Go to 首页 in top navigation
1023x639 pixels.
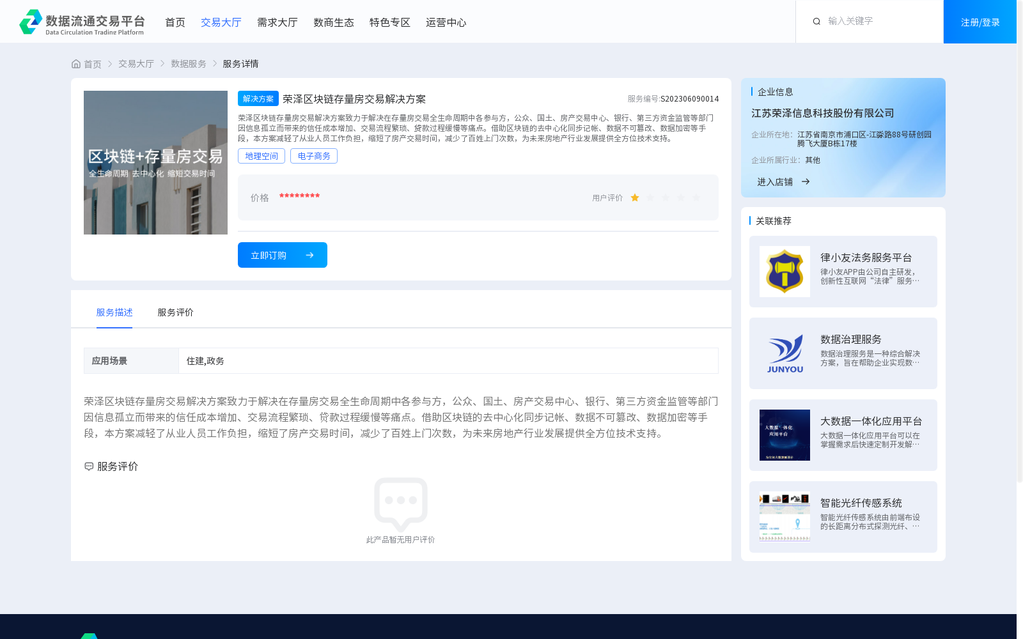(175, 22)
